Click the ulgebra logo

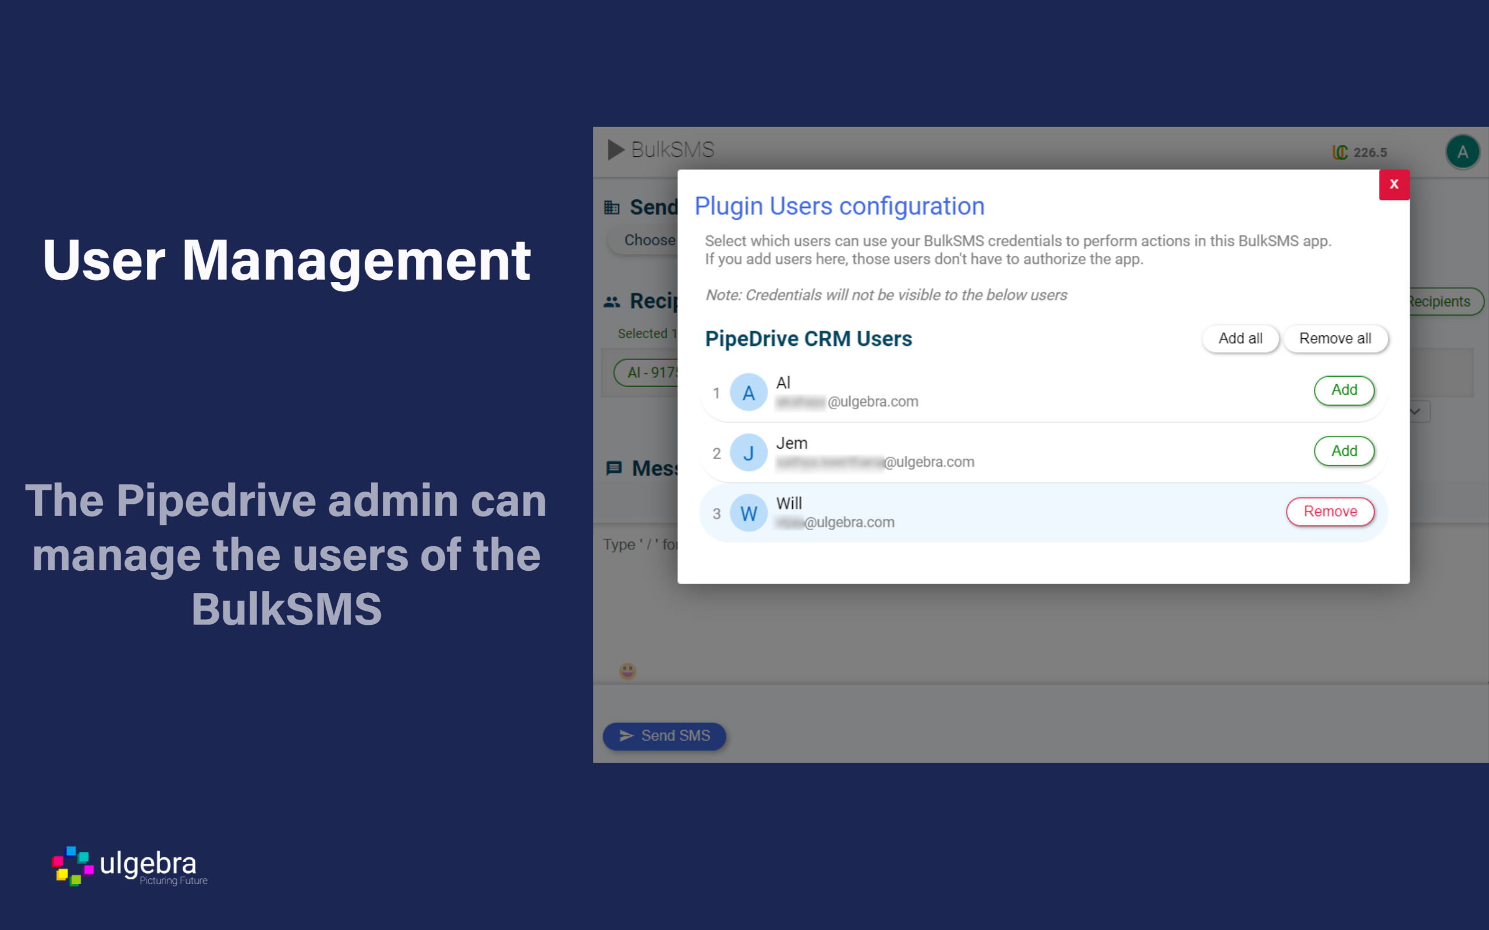click(x=130, y=866)
